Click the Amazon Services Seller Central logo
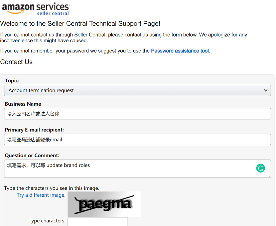Screen dimensions: 276x226 tap(36, 9)
